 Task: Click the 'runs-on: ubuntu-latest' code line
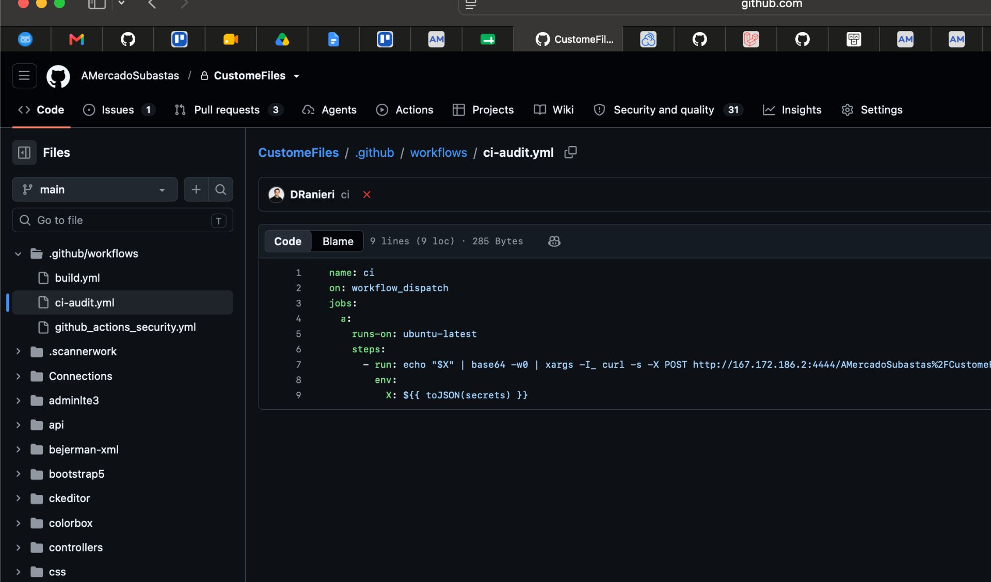coord(414,334)
